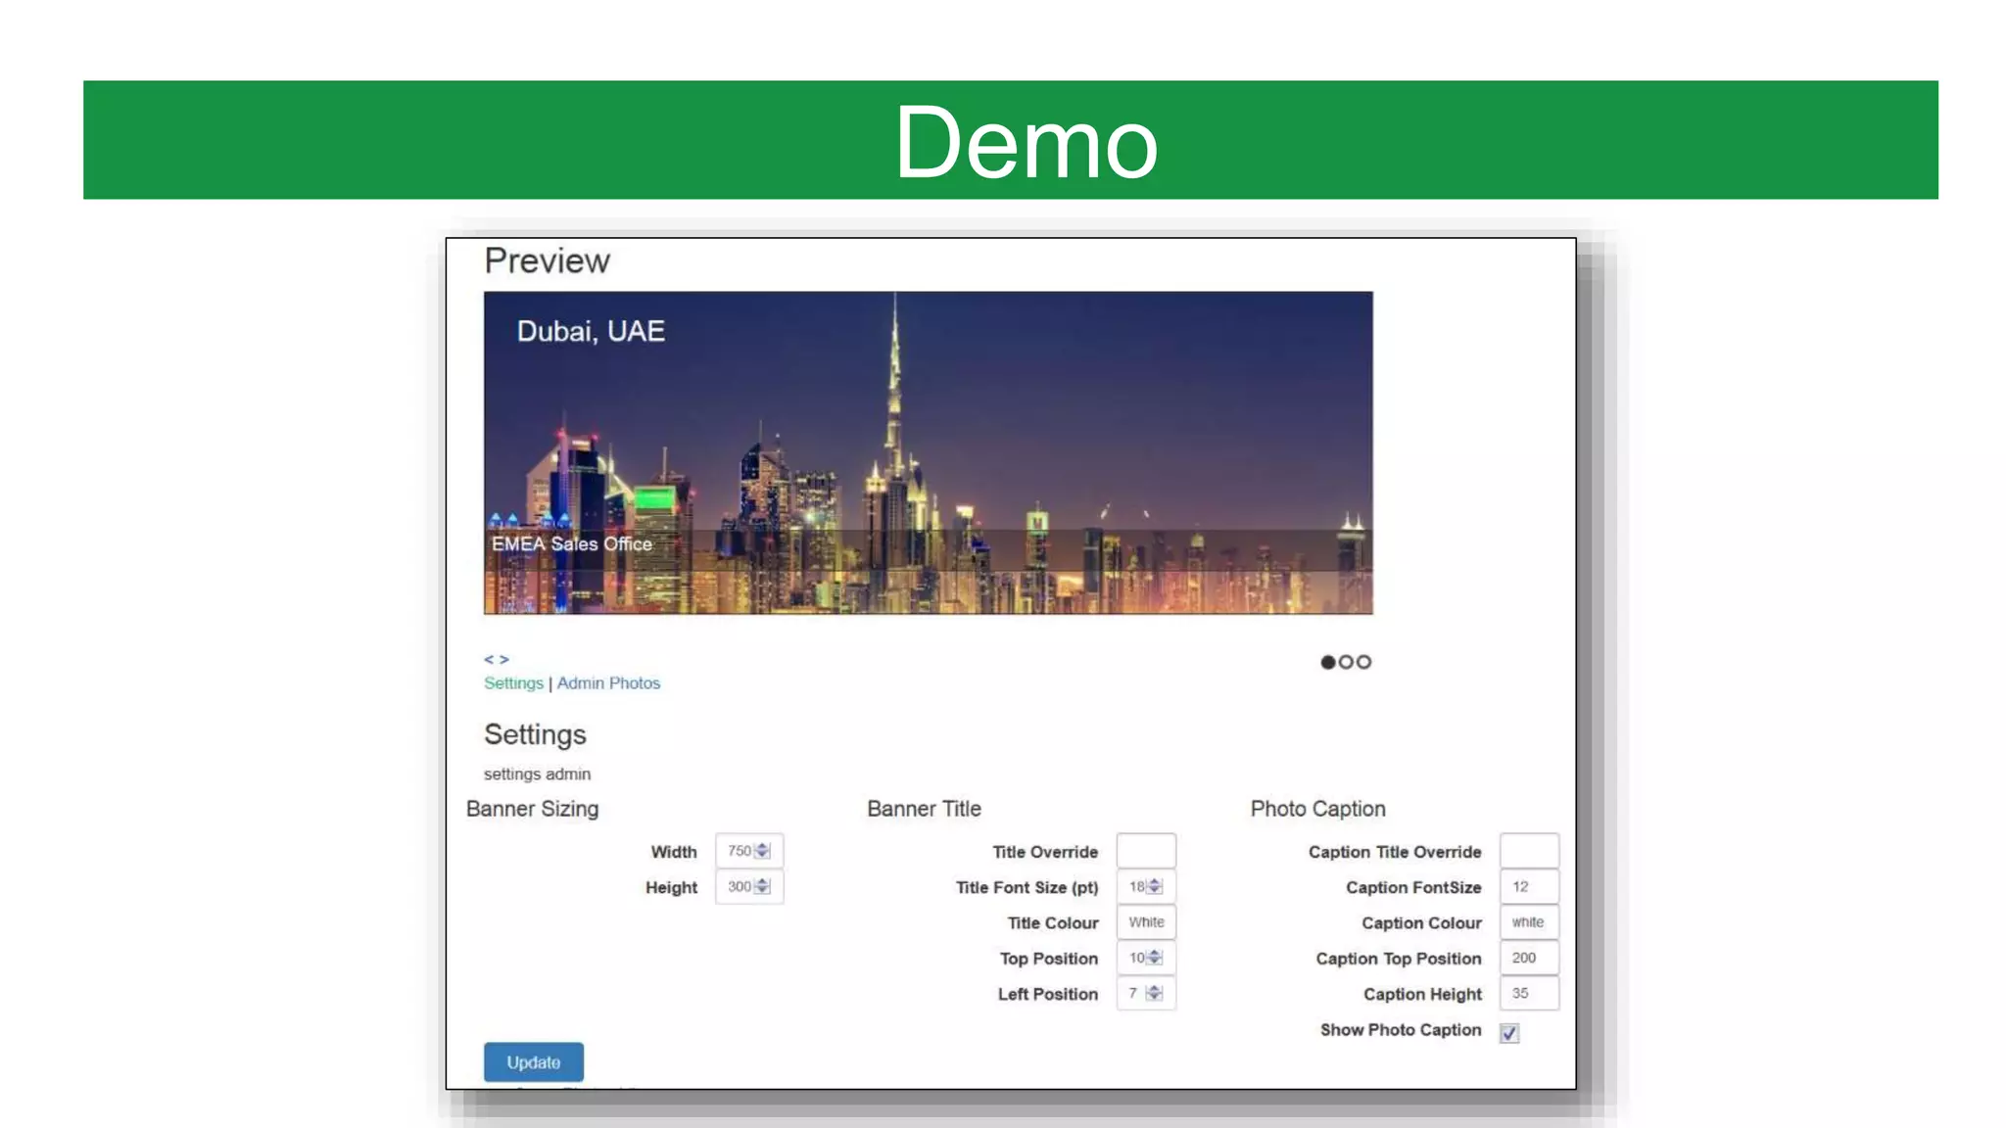Go to previous slide with < arrow
The height and width of the screenshot is (1128, 2006).
pos(489,659)
